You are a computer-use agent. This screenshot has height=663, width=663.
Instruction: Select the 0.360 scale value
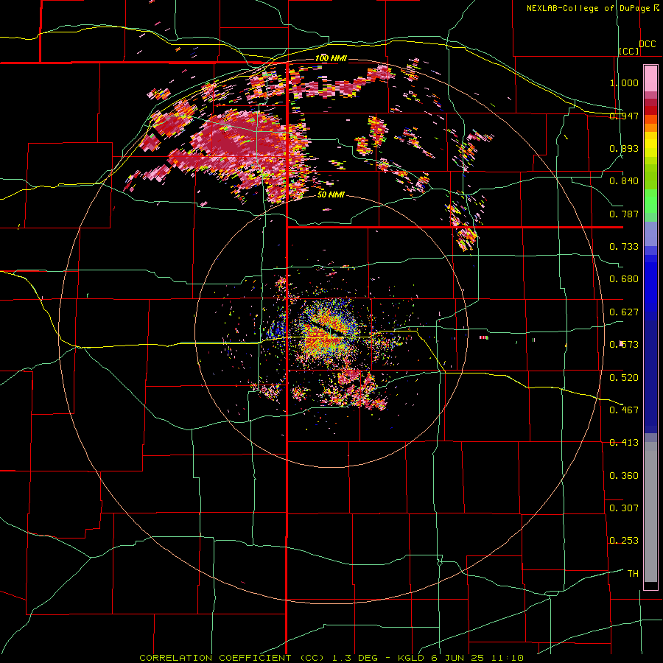pyautogui.click(x=624, y=475)
